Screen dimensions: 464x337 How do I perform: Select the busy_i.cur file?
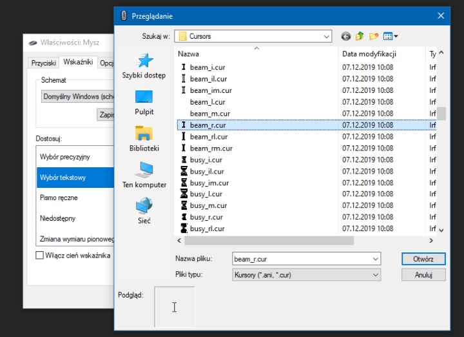[206, 159]
